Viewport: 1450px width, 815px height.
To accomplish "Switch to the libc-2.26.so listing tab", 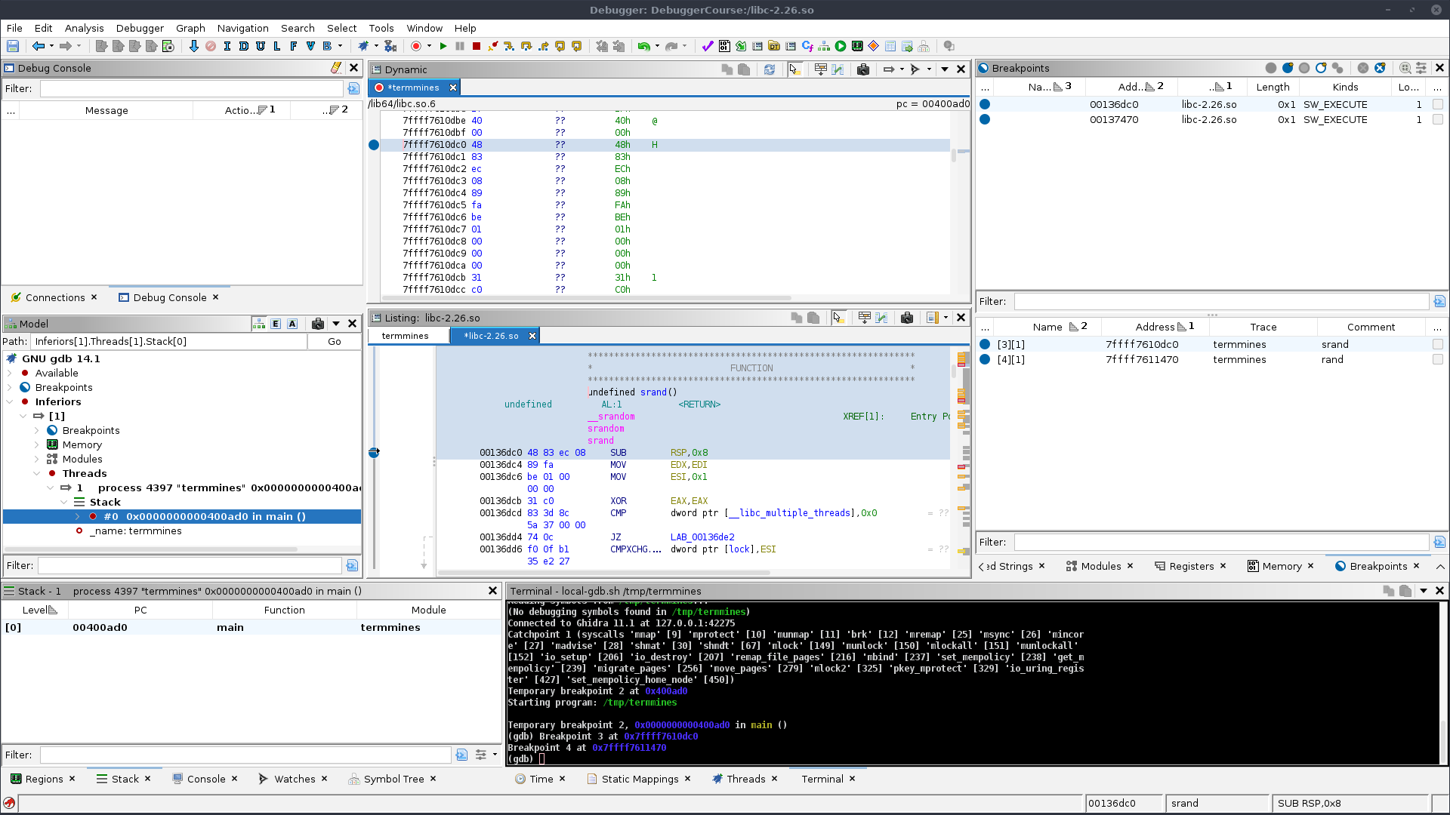I will (490, 335).
